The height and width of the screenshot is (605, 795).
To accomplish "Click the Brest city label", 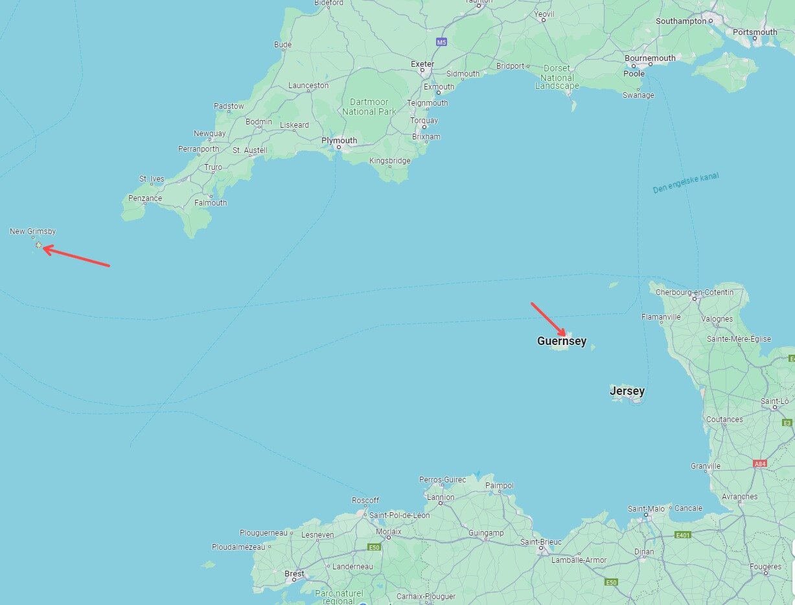I will coord(294,574).
